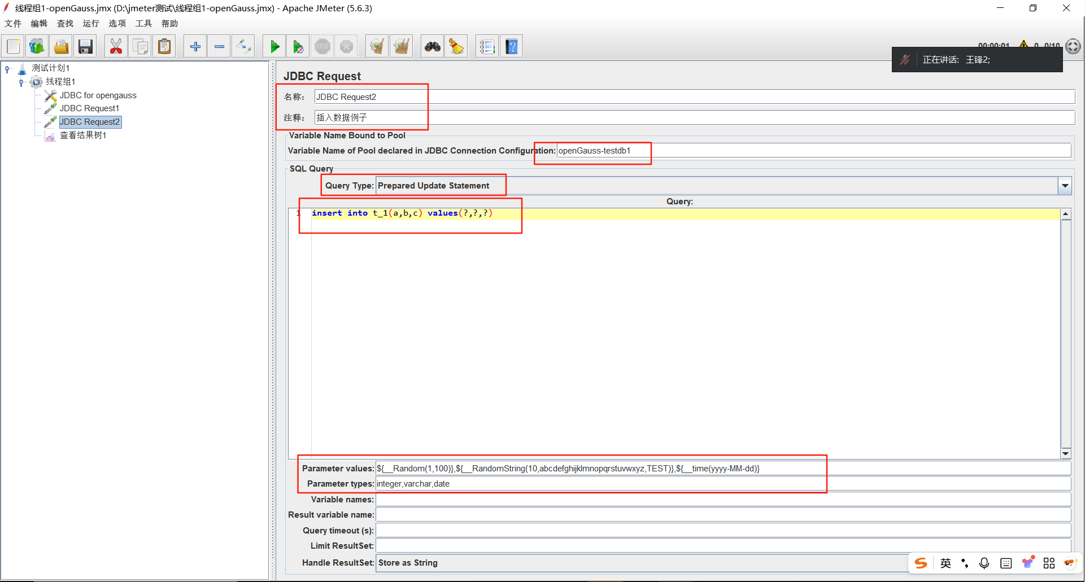Open the input method soft keyboard icon
The image size is (1085, 582).
coord(1006,563)
